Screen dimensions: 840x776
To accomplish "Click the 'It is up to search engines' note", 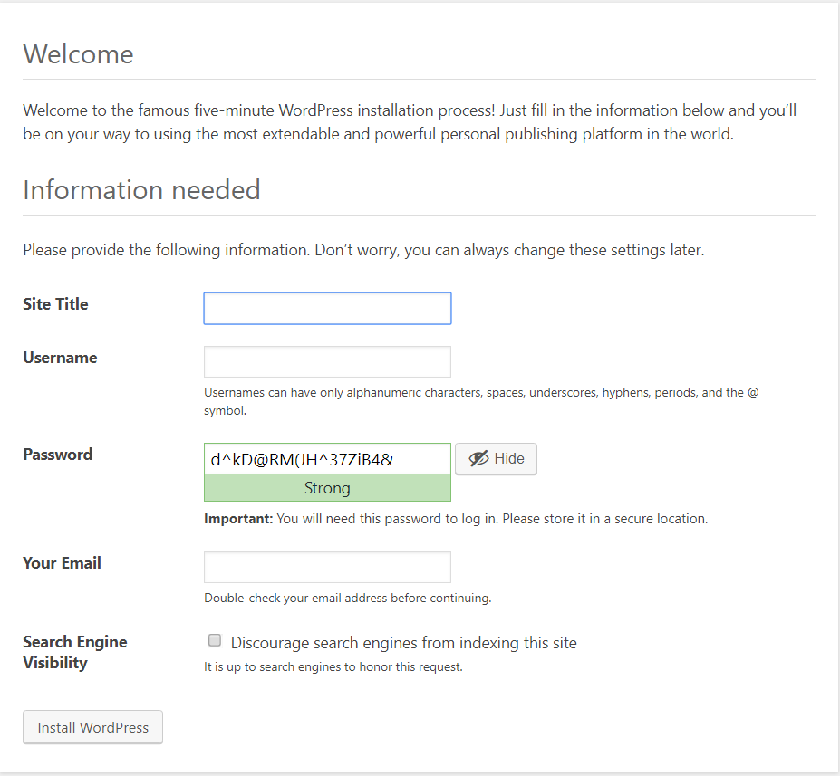I will [333, 667].
